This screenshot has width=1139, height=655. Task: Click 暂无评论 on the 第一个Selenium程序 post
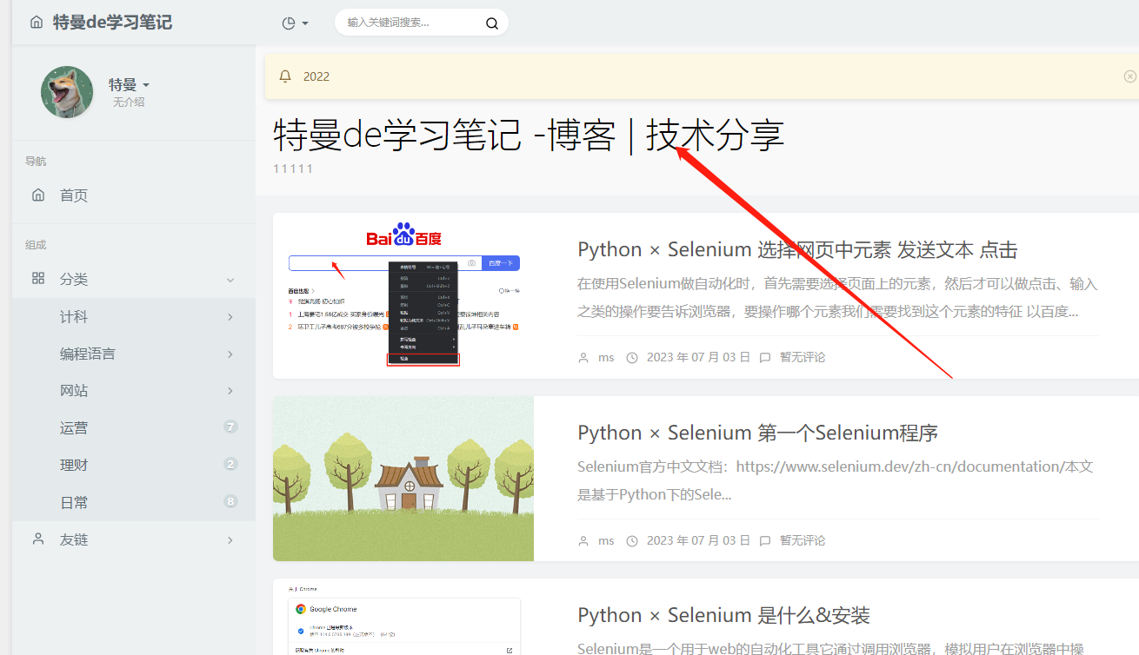[x=803, y=540]
